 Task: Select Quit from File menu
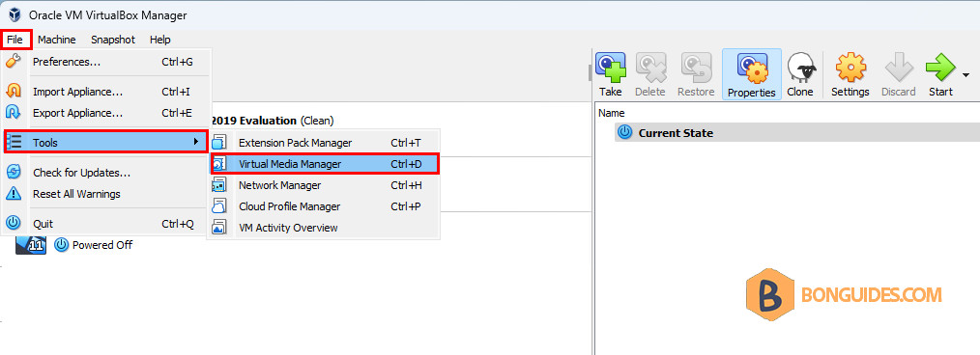point(106,224)
